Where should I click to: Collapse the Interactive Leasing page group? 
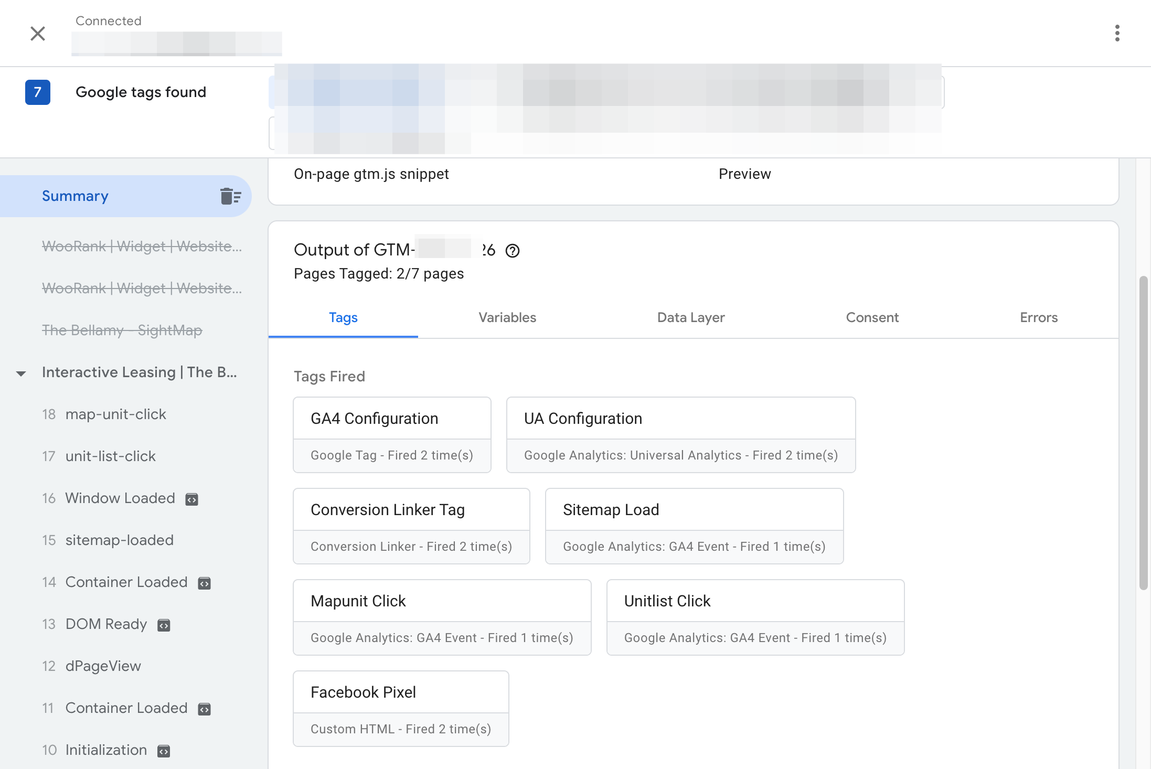(x=21, y=373)
